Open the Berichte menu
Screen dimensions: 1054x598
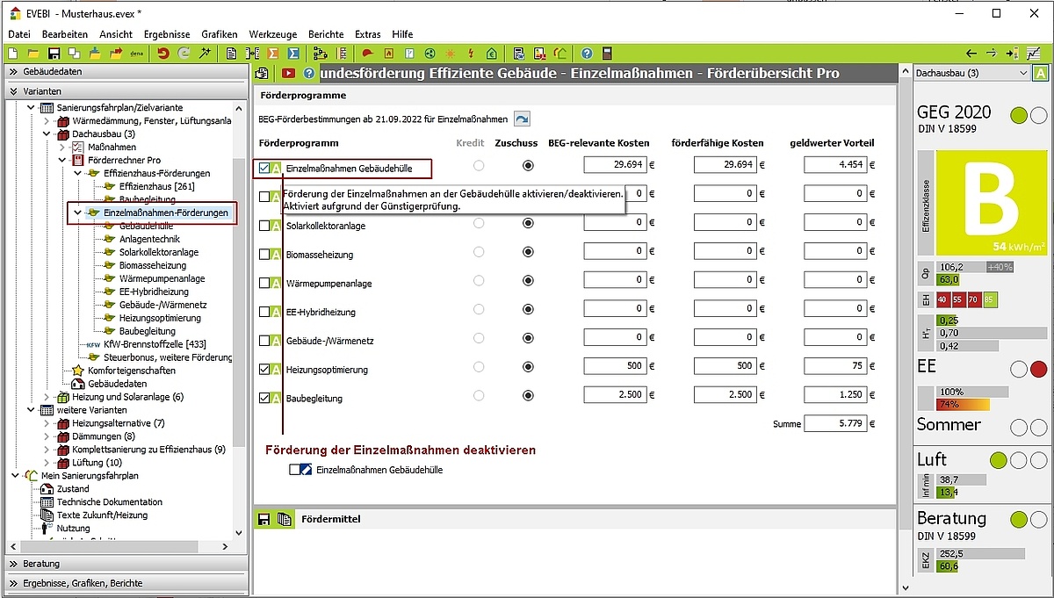tap(326, 34)
